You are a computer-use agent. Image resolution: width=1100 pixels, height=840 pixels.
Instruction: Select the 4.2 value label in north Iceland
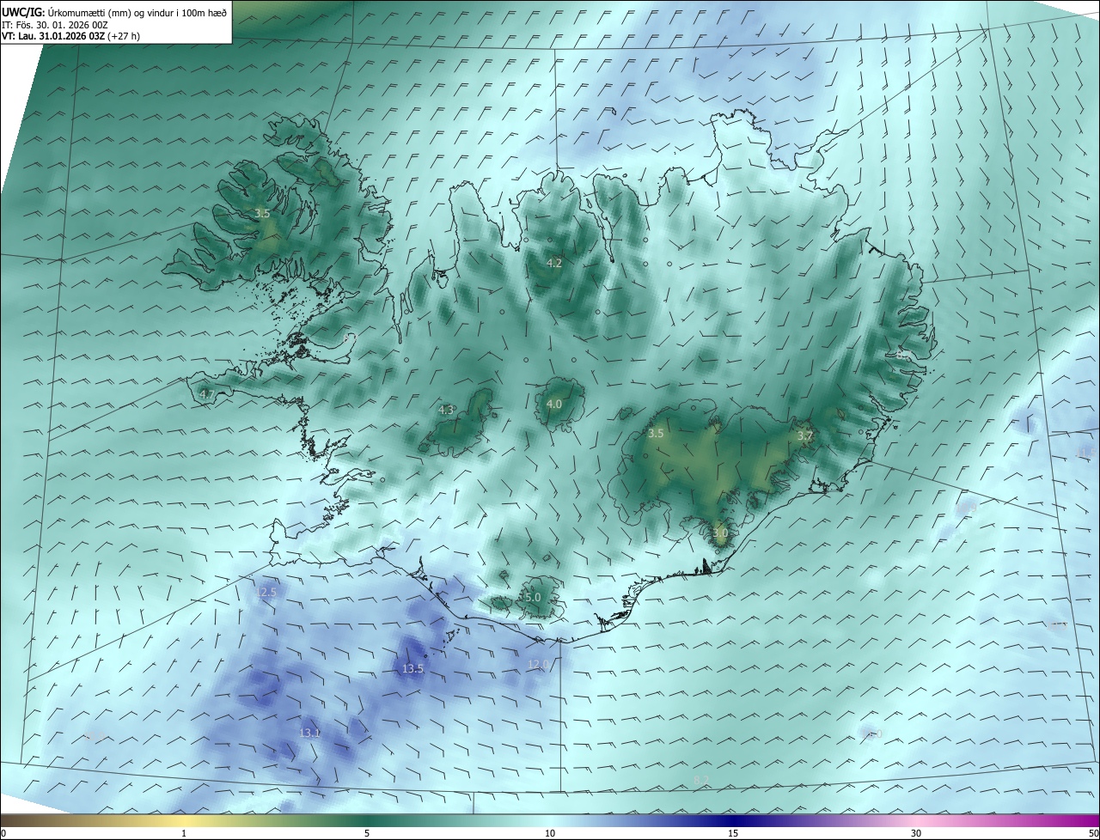point(554,263)
